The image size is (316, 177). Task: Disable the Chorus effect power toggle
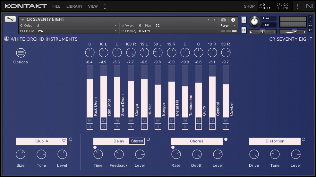pyautogui.click(x=226, y=139)
